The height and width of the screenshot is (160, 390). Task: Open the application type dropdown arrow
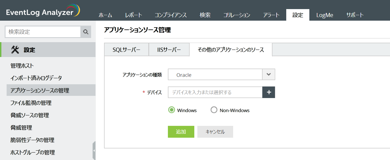(269, 74)
